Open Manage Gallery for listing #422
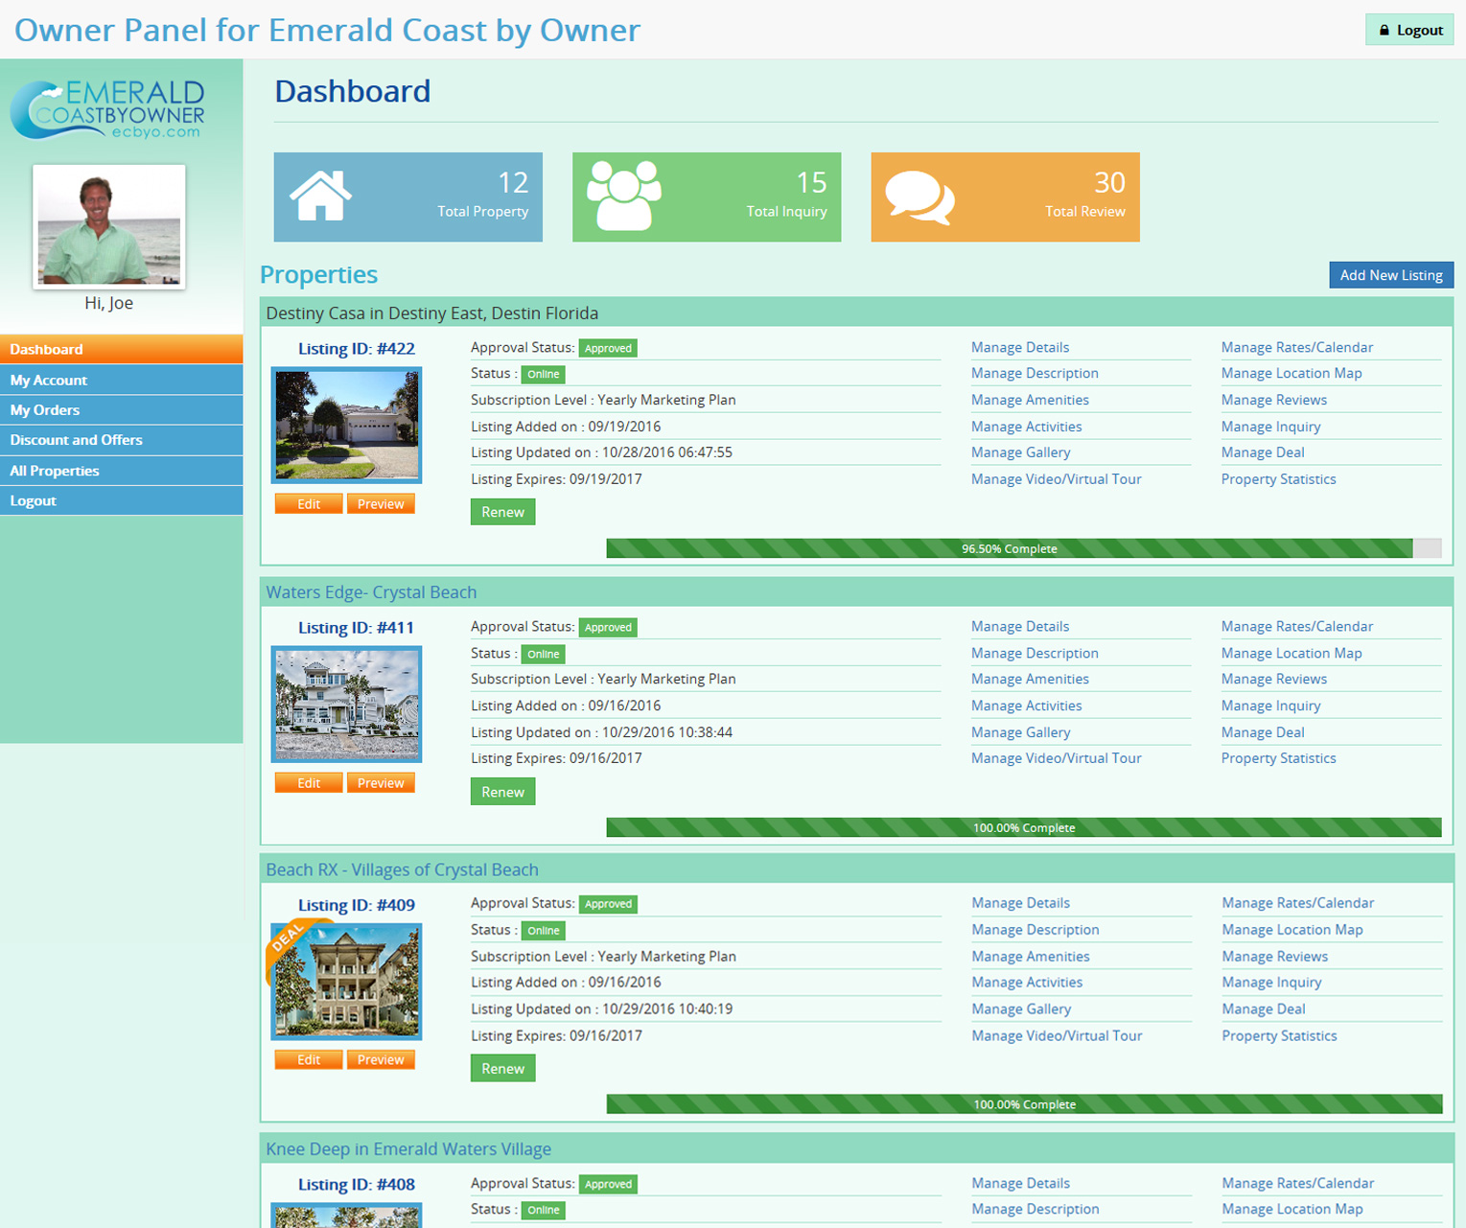Screen dimensions: 1466x1228 [1020, 452]
